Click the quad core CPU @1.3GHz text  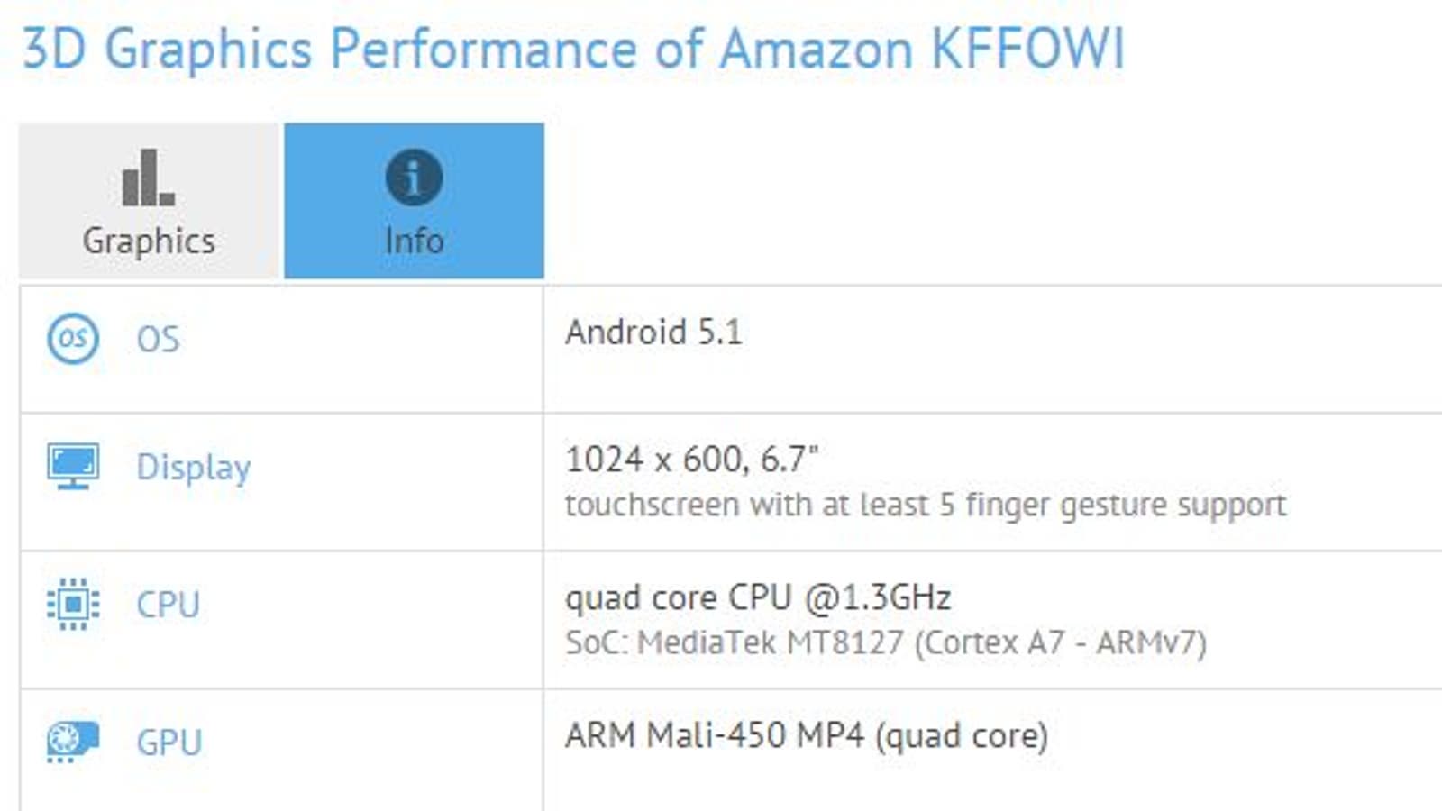point(758,597)
